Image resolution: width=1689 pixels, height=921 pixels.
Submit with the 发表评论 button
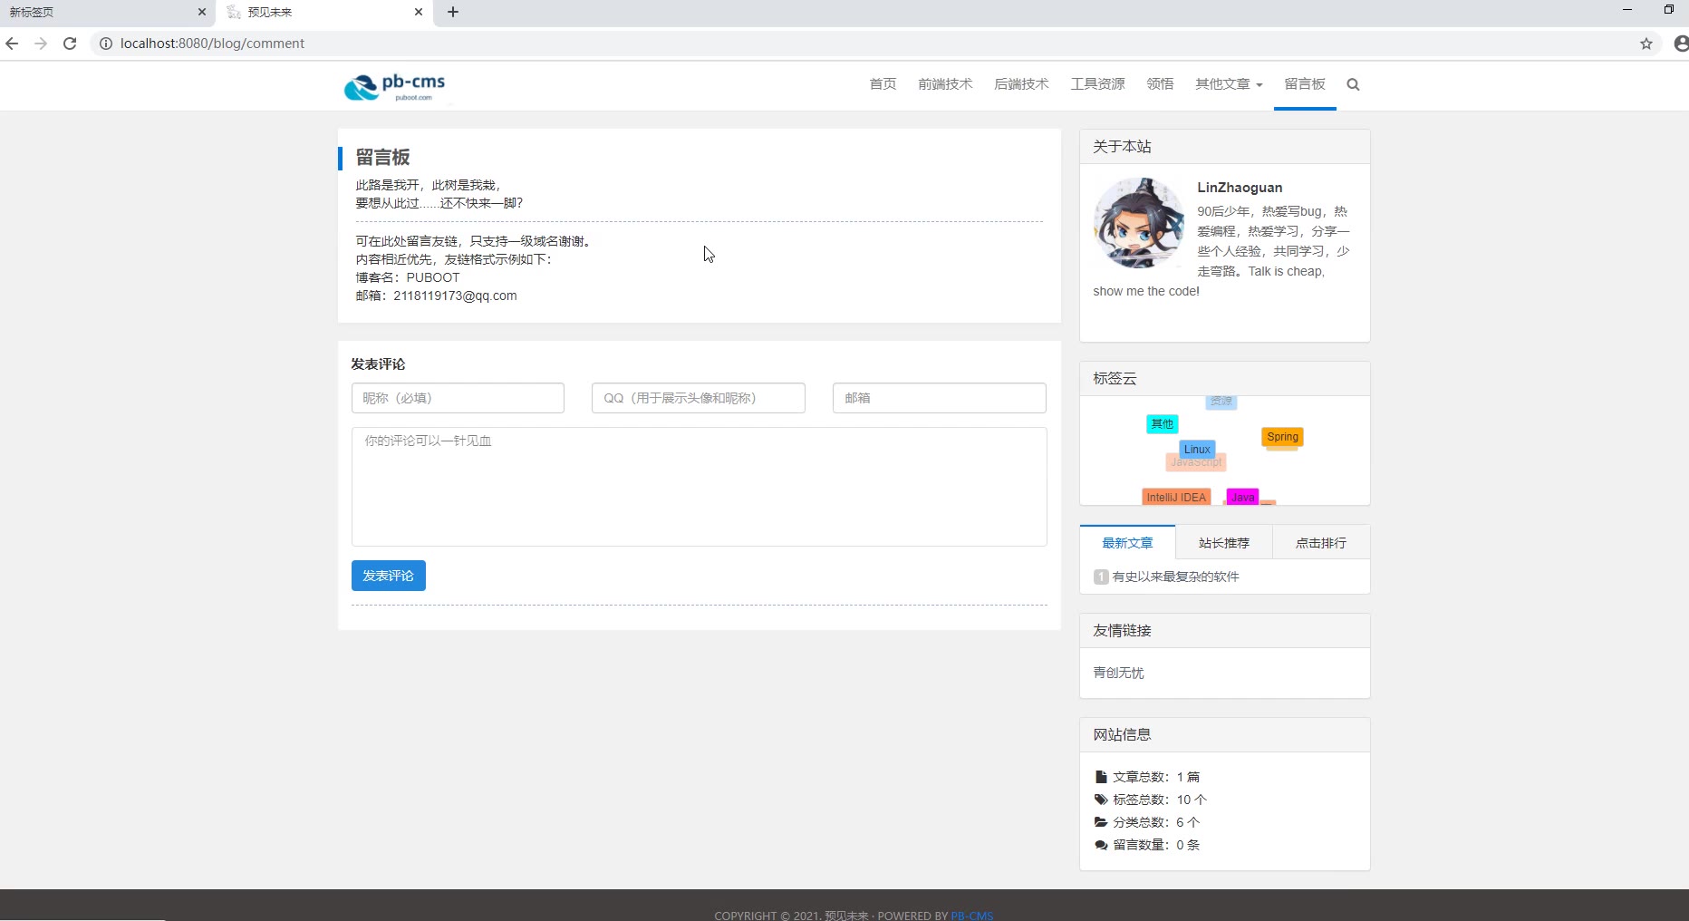(x=389, y=576)
